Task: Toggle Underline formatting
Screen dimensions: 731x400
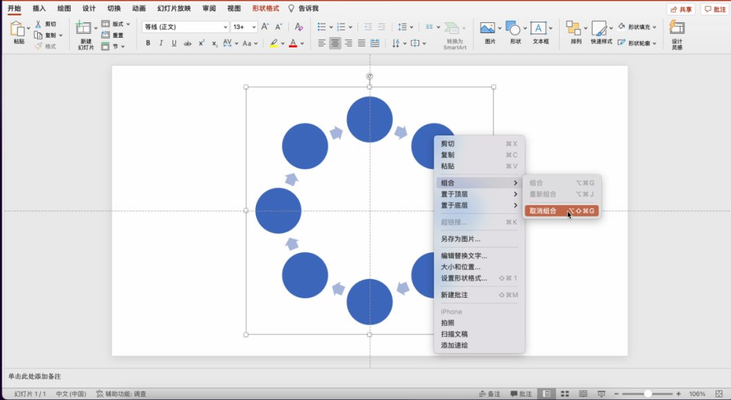Action: point(174,43)
